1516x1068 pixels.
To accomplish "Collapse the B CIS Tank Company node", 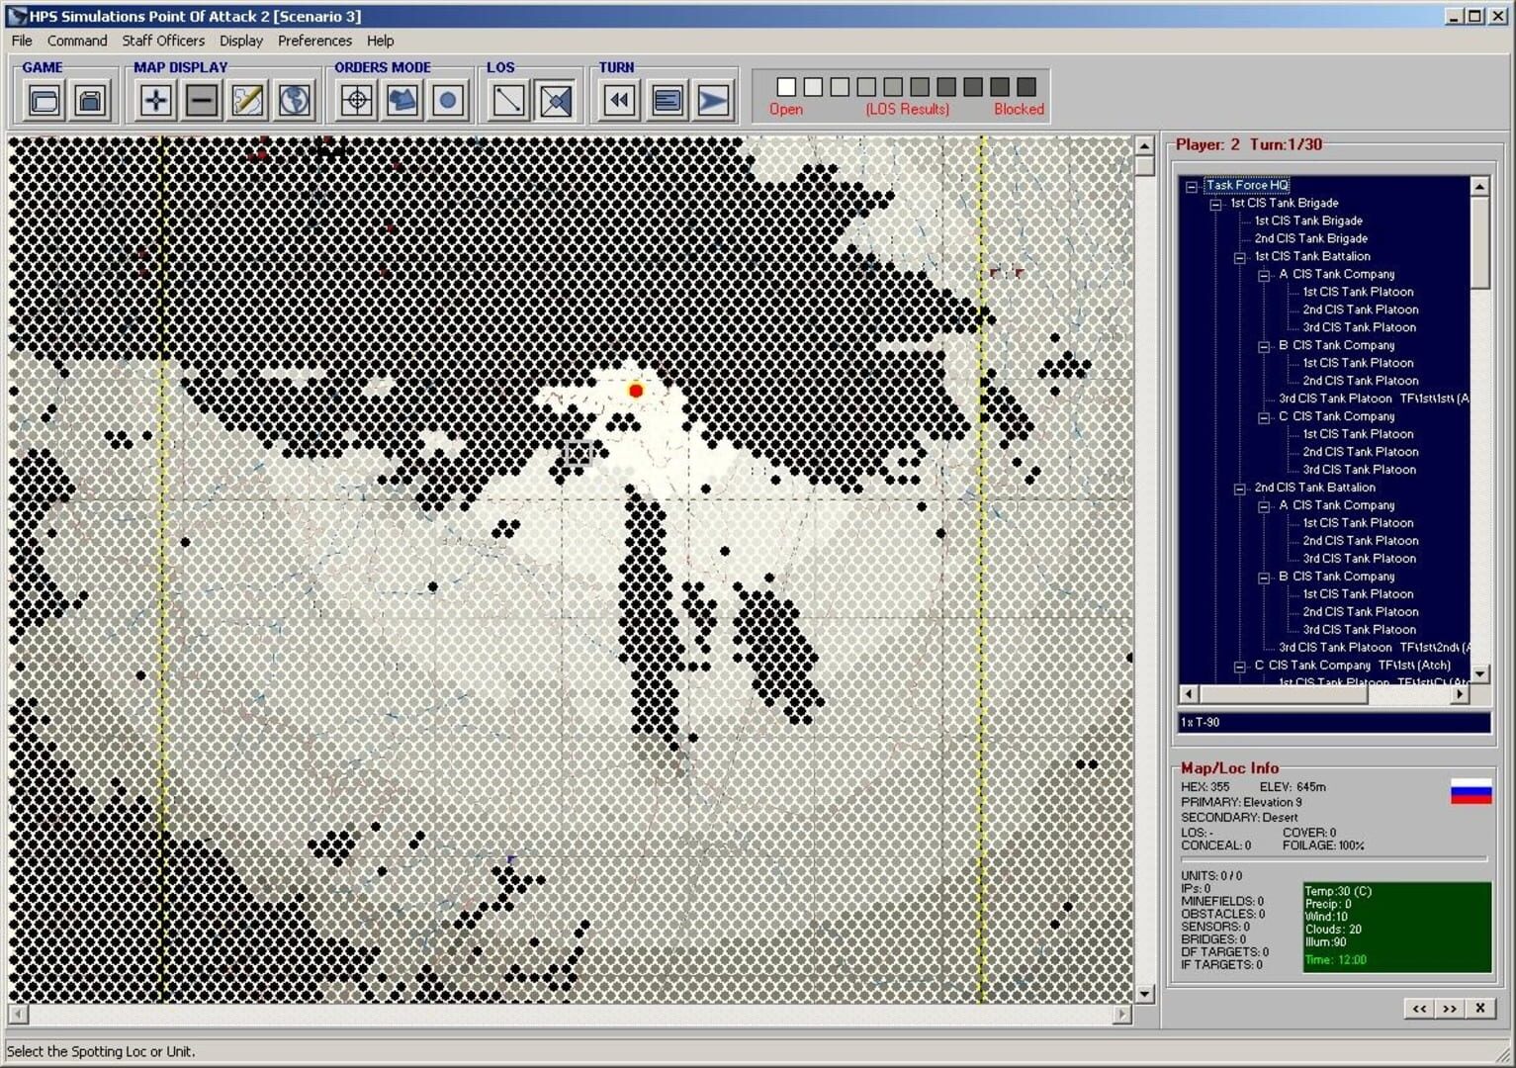I will click(x=1265, y=345).
